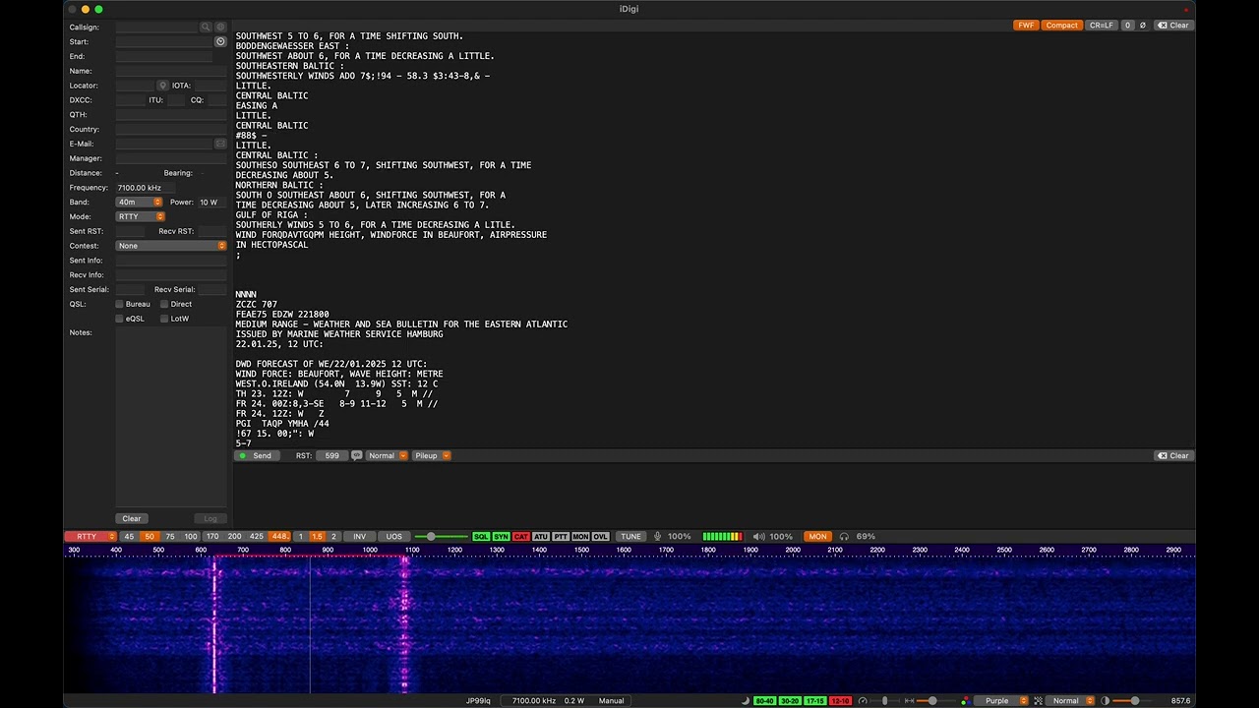
Task: Open the Normal dropdown in status bar
Action: [x=1071, y=701]
